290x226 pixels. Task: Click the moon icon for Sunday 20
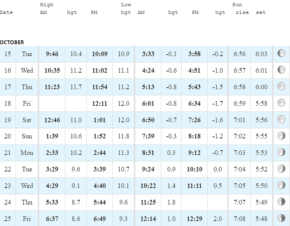pyautogui.click(x=282, y=136)
